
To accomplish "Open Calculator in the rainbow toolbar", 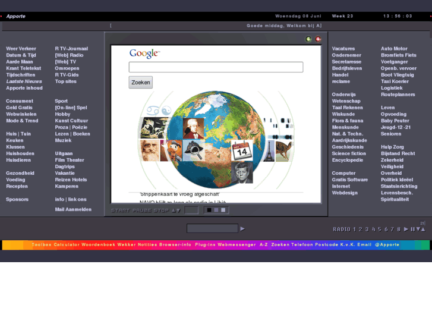I will tap(67, 244).
